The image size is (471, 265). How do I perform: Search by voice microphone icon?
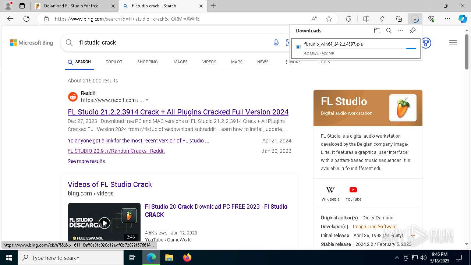tap(276, 43)
